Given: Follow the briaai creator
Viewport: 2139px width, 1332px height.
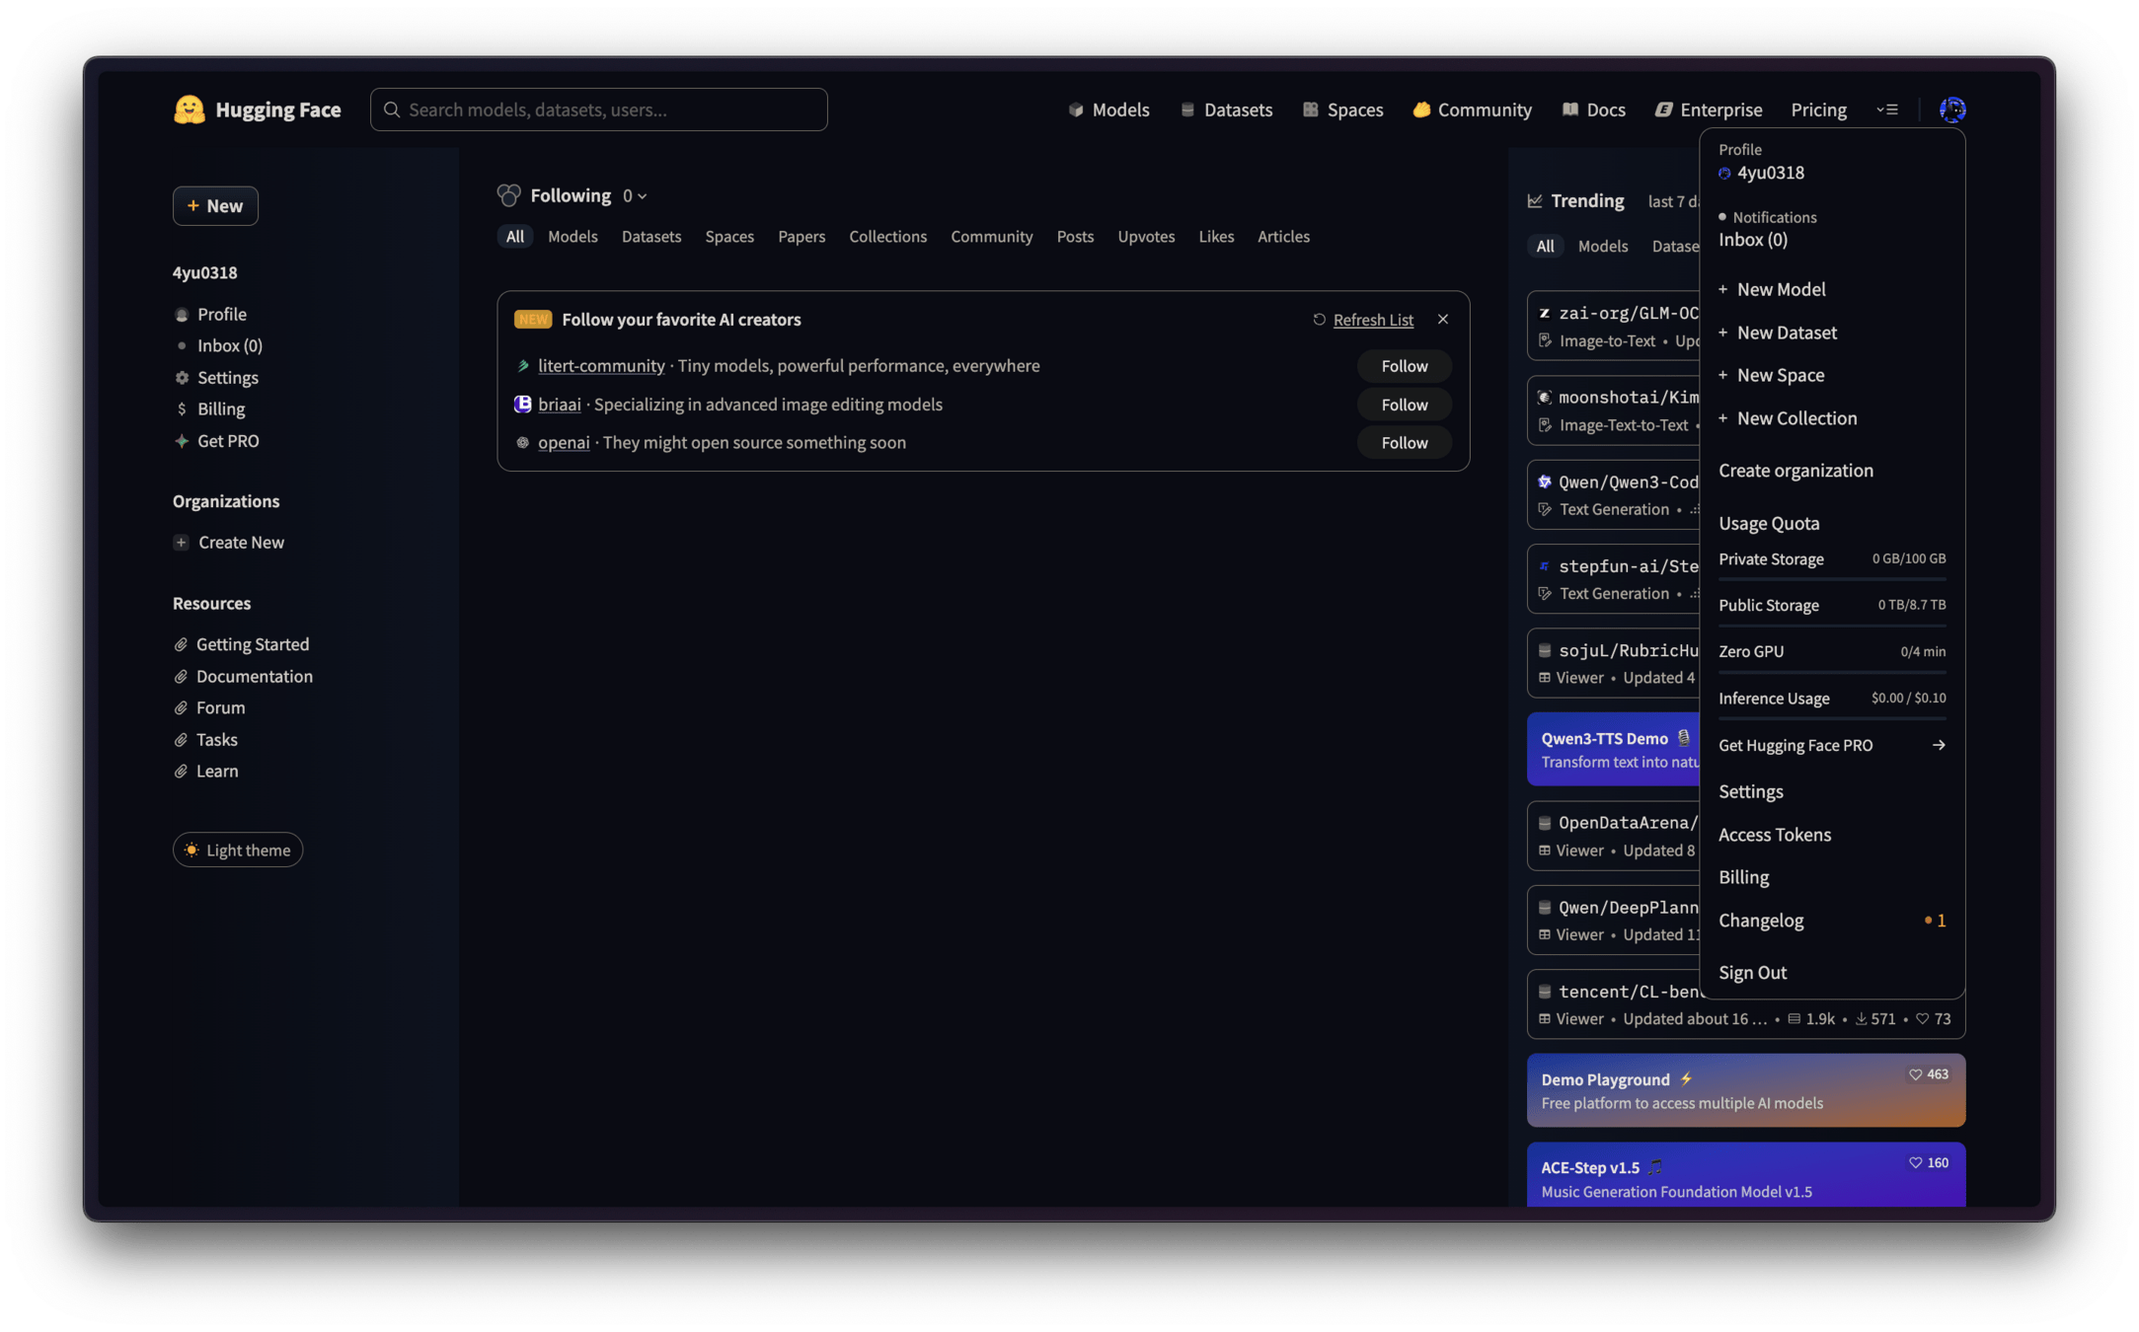Looking at the screenshot, I should pyautogui.click(x=1404, y=405).
